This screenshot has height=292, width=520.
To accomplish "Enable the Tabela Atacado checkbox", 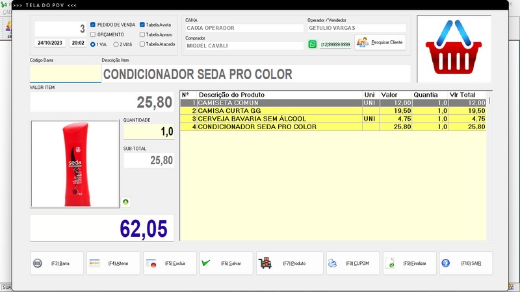I will (142, 44).
